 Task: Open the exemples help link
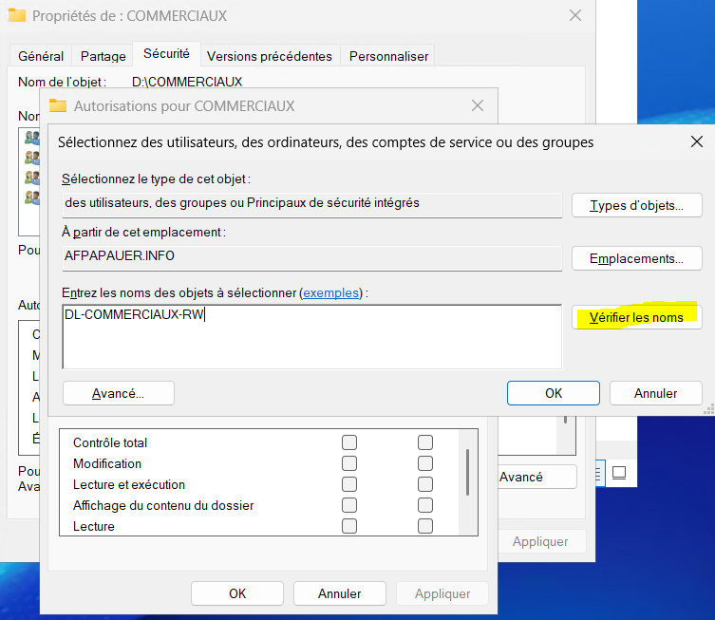331,293
